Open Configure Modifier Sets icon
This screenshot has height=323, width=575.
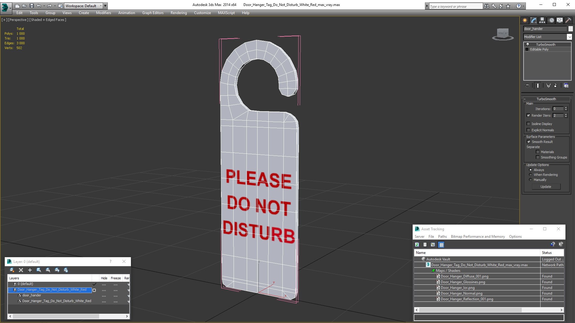(x=566, y=86)
